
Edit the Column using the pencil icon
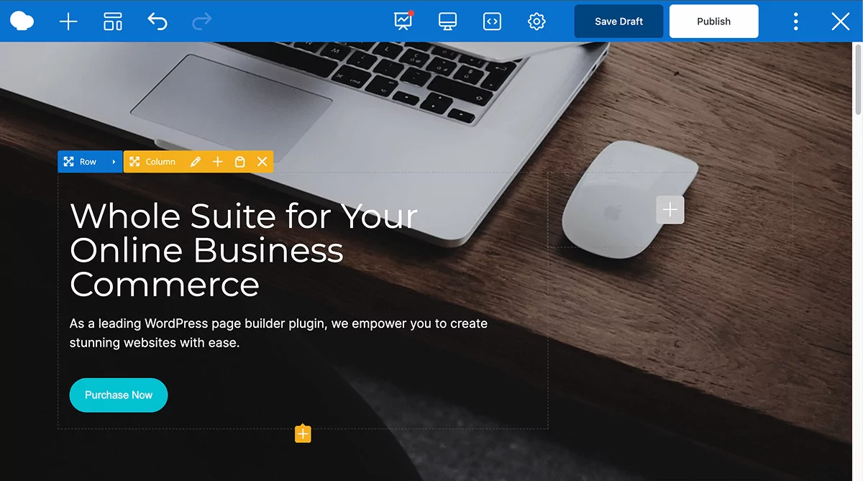point(195,161)
